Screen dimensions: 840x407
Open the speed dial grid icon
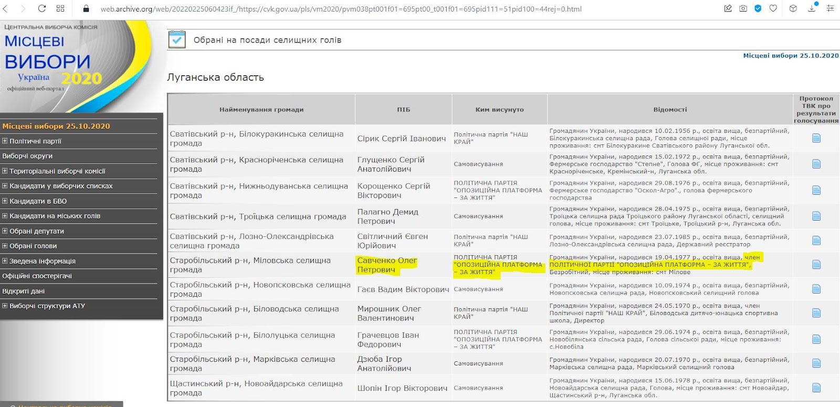(60, 8)
